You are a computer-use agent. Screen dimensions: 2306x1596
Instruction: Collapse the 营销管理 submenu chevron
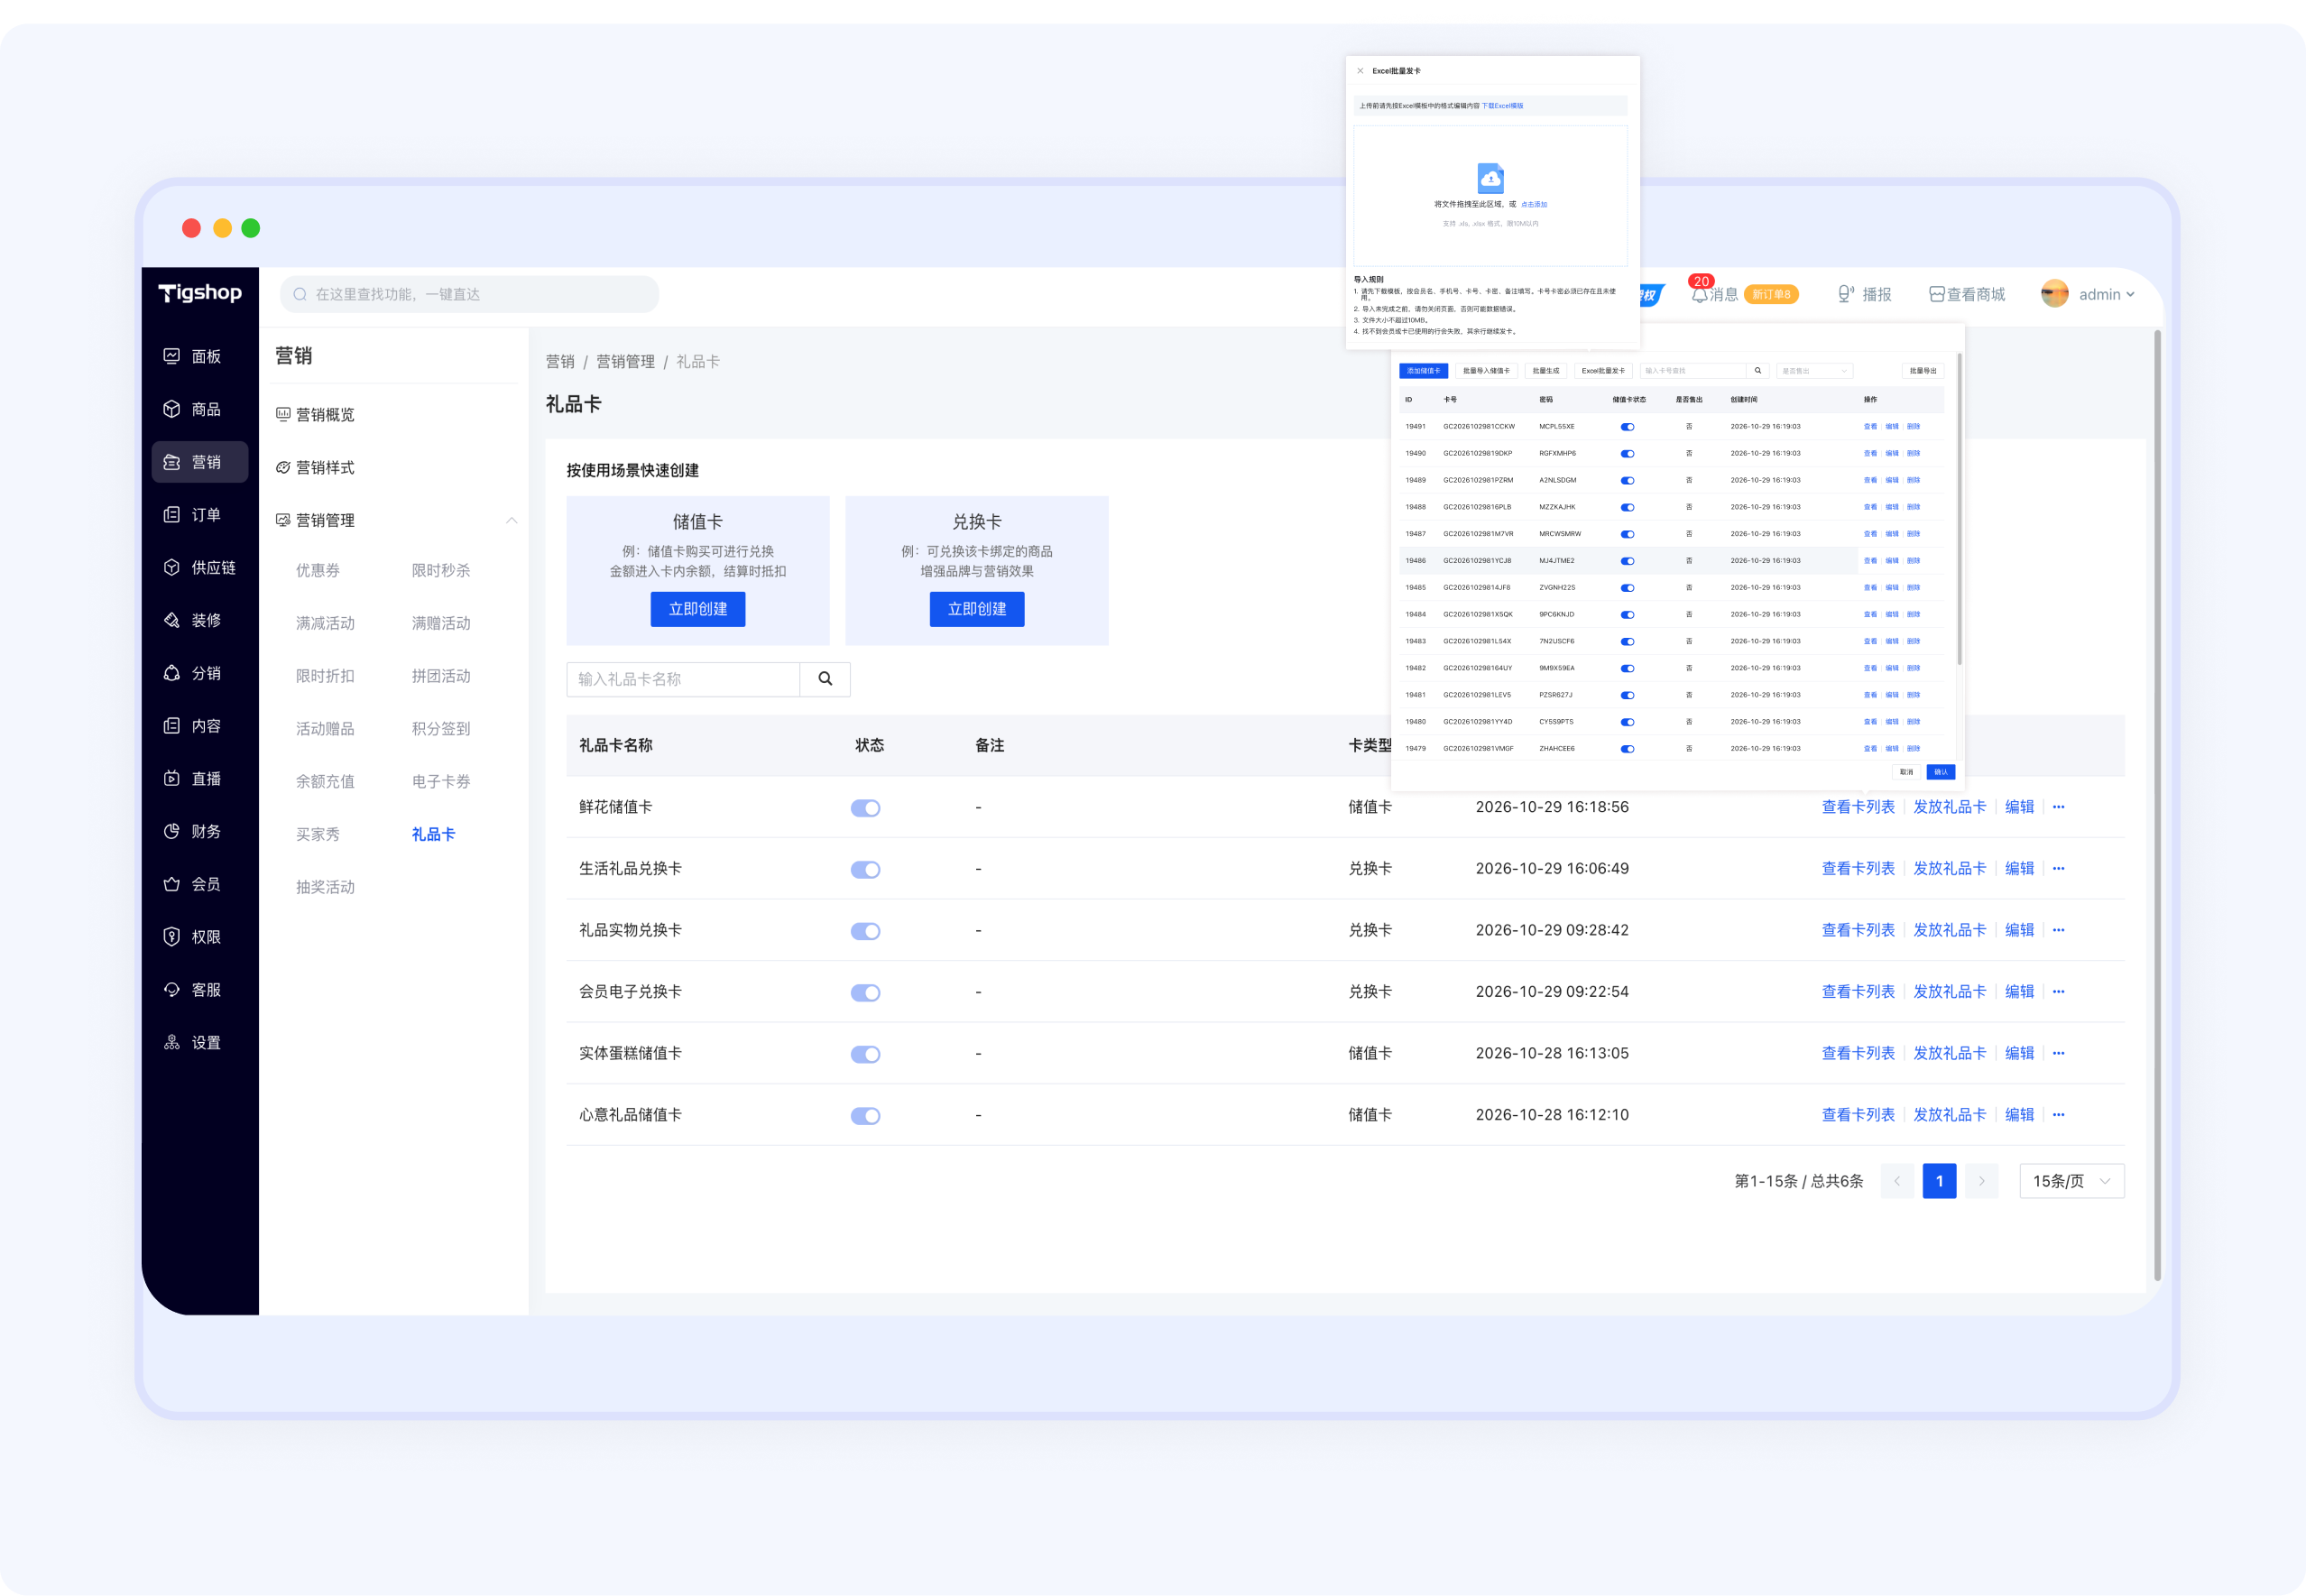511,520
